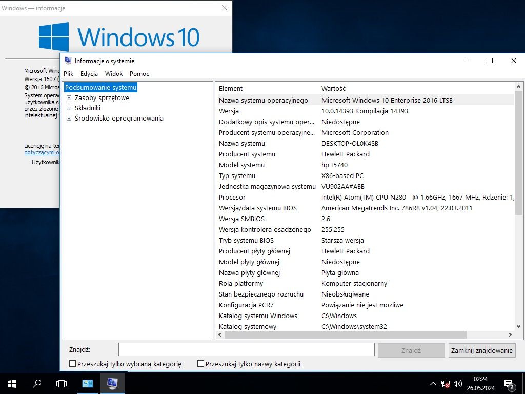Expand the Składniki tree node

[x=69, y=108]
